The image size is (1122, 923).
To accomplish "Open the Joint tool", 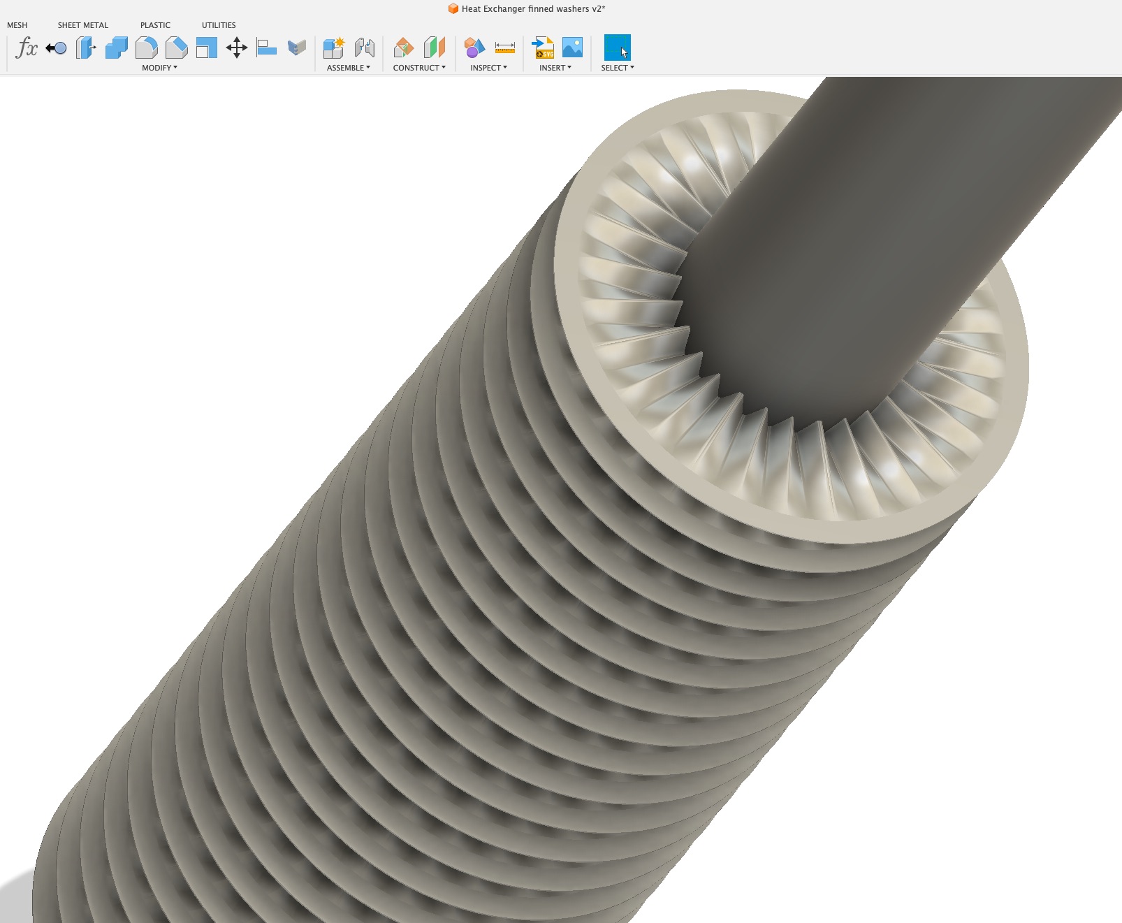I will pos(363,48).
